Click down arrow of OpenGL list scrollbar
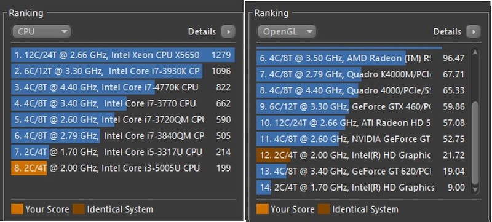492x222 pixels. 475,189
